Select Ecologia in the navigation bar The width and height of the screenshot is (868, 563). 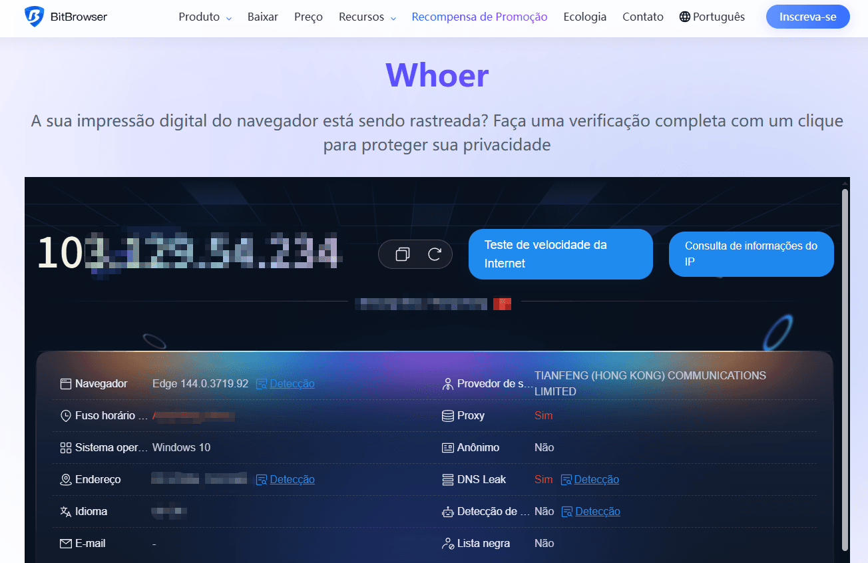[x=584, y=16]
